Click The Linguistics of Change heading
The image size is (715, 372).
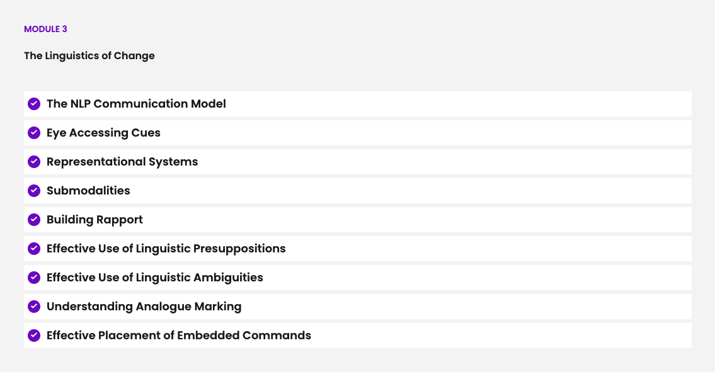click(x=89, y=55)
